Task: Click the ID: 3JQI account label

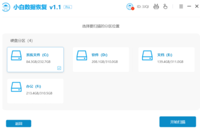Action: [142, 7]
